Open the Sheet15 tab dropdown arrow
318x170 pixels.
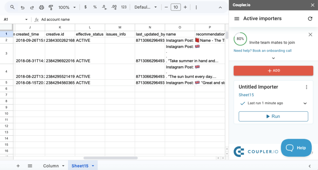point(93,166)
